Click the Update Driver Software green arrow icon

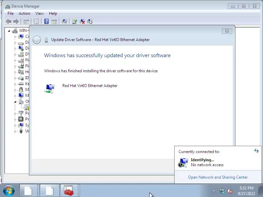click(x=75, y=21)
